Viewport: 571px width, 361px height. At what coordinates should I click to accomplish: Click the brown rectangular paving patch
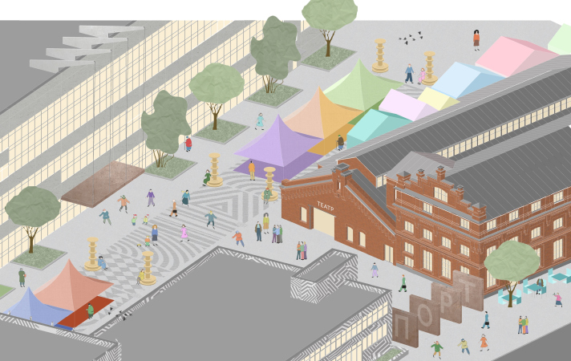[102, 182]
